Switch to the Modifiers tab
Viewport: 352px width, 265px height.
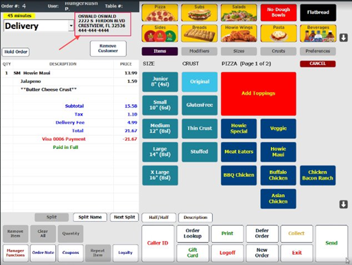click(199, 51)
